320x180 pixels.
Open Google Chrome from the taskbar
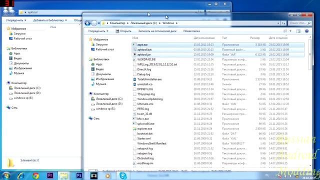(x=35, y=175)
